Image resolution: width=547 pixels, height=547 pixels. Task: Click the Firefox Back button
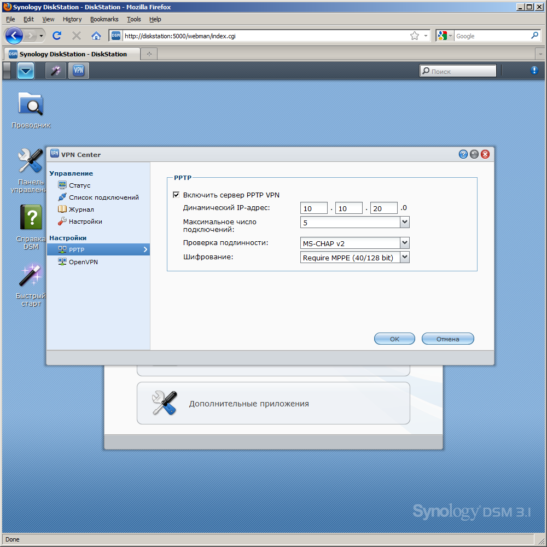coord(14,36)
